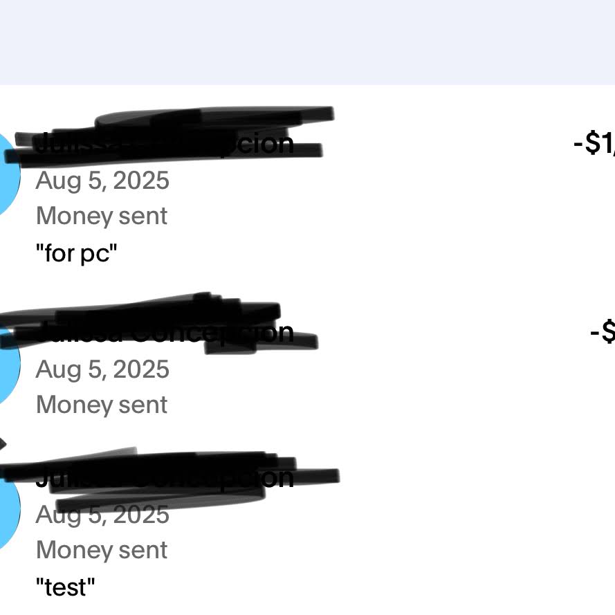Image resolution: width=615 pixels, height=615 pixels.
Task: Click the small dark arrow at the left edge
Action: pyautogui.click(x=3, y=444)
